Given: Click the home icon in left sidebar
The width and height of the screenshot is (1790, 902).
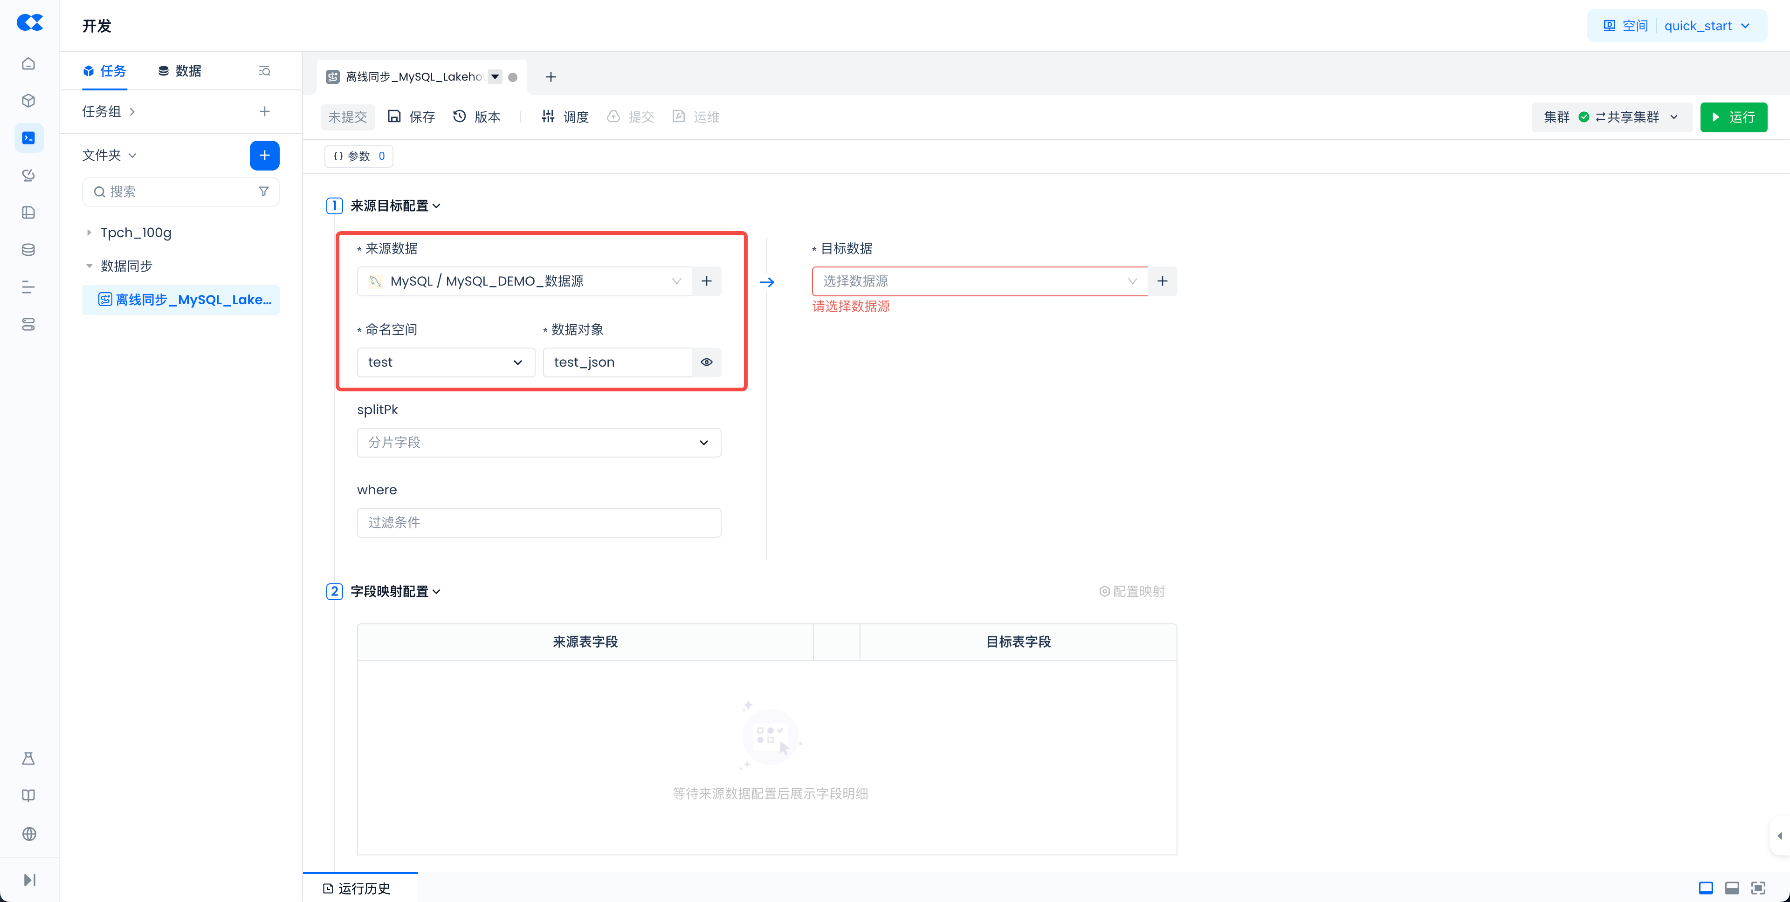Looking at the screenshot, I should click(28, 64).
